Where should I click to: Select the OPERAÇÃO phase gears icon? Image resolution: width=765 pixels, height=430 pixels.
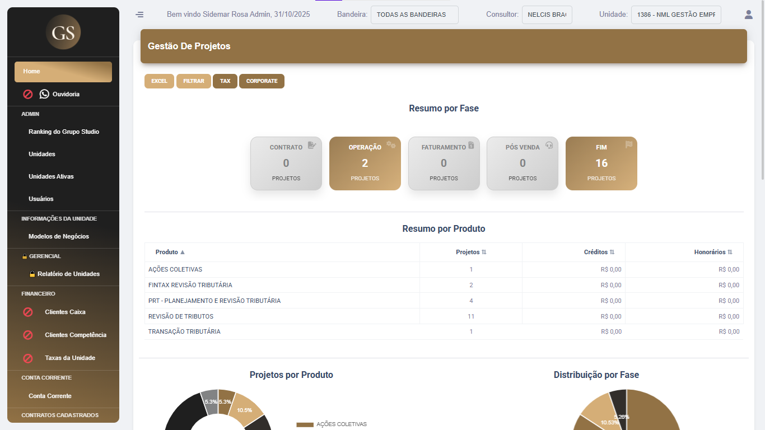tap(392, 144)
